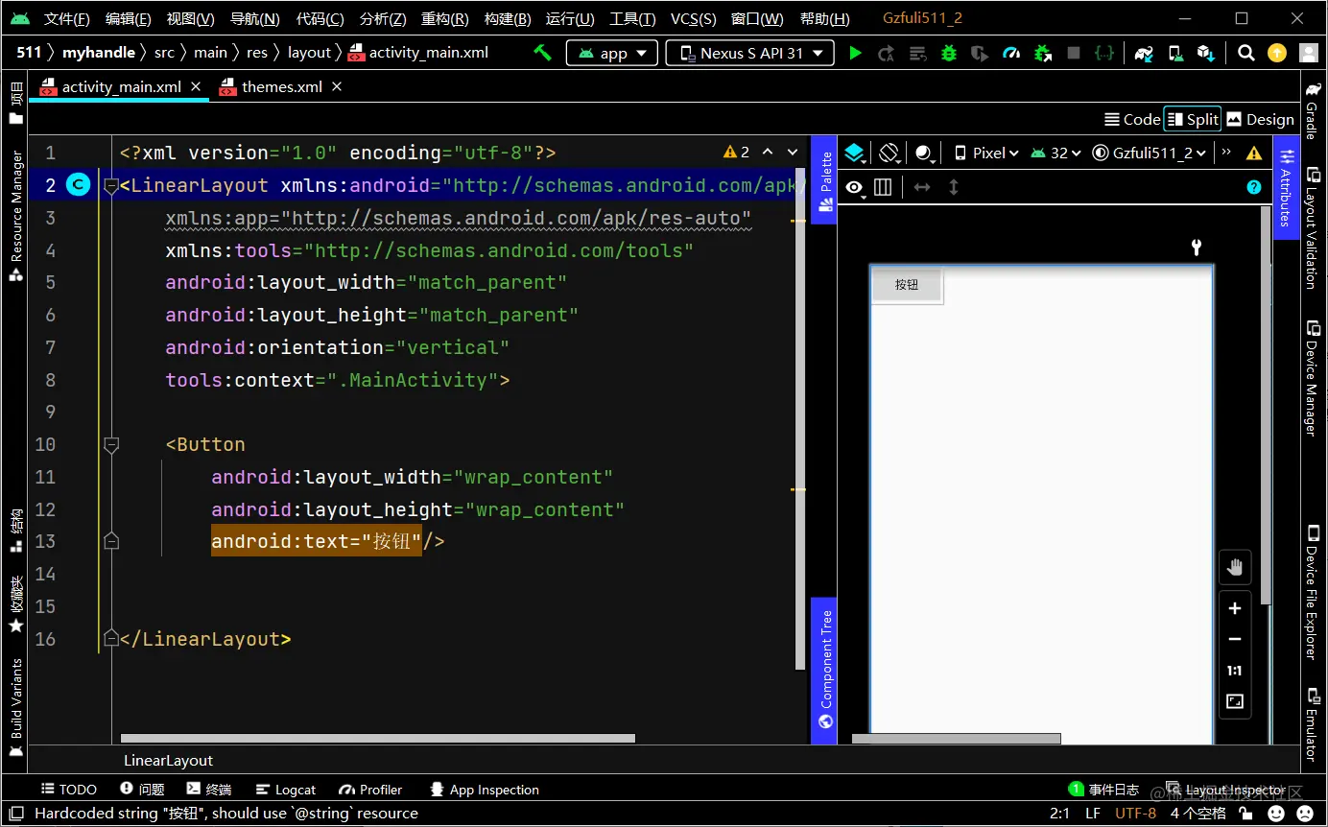Select the pan hand tool in preview
Image resolution: width=1328 pixels, height=827 pixels.
(1235, 567)
